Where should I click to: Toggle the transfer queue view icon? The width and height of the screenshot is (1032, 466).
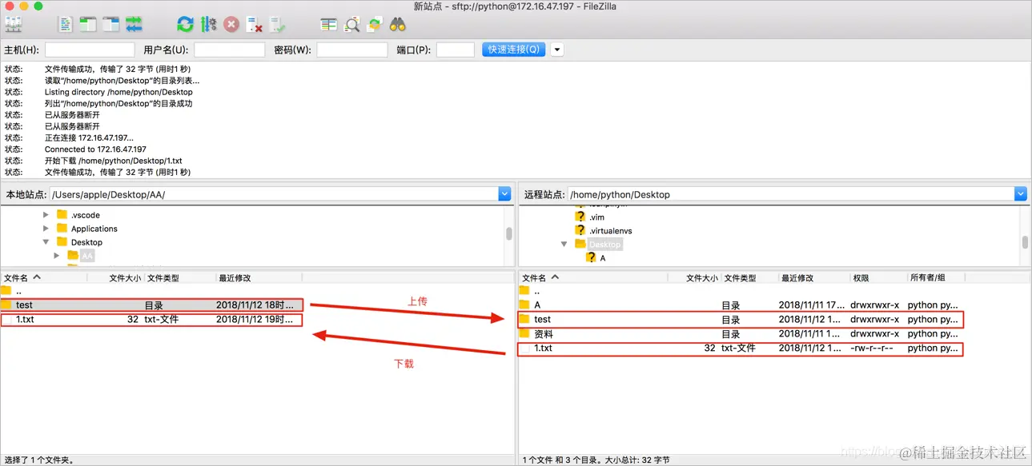pos(134,25)
